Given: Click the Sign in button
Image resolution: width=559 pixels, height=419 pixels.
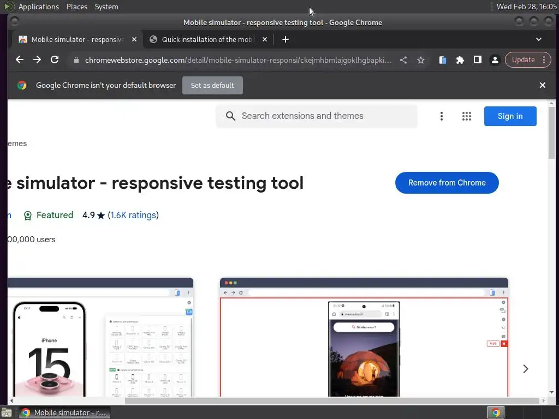Looking at the screenshot, I should [x=510, y=116].
